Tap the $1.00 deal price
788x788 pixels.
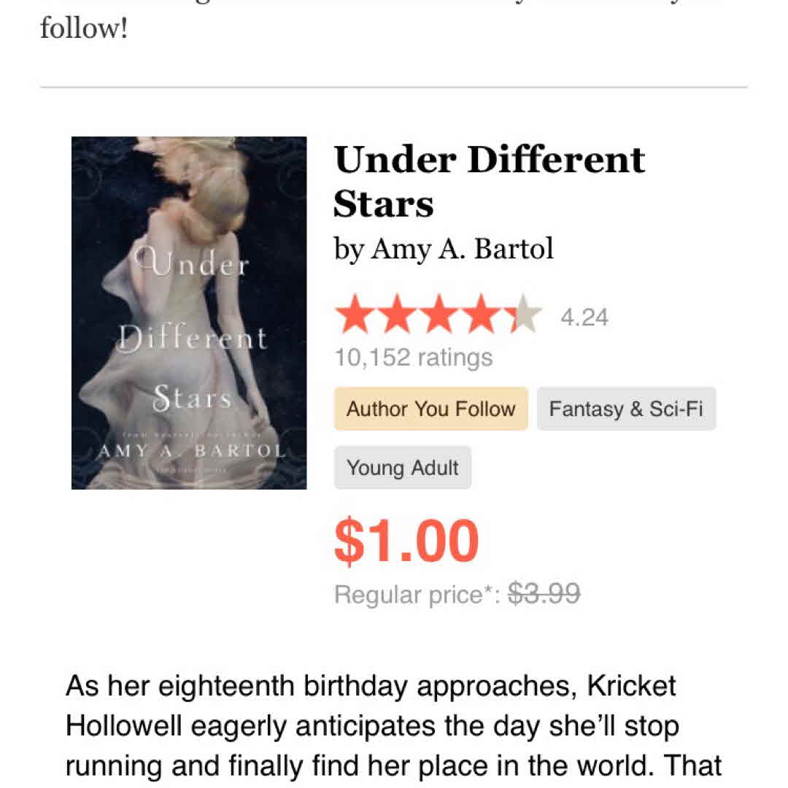(x=406, y=541)
